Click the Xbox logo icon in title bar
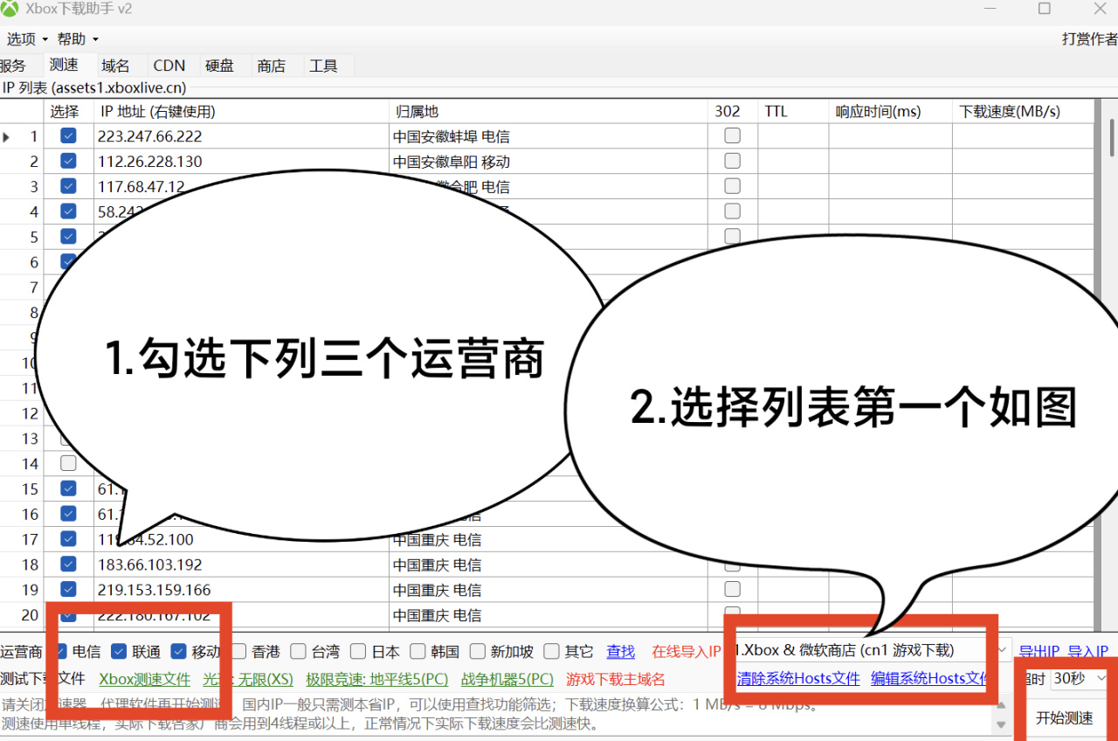1118x741 pixels. [x=10, y=10]
